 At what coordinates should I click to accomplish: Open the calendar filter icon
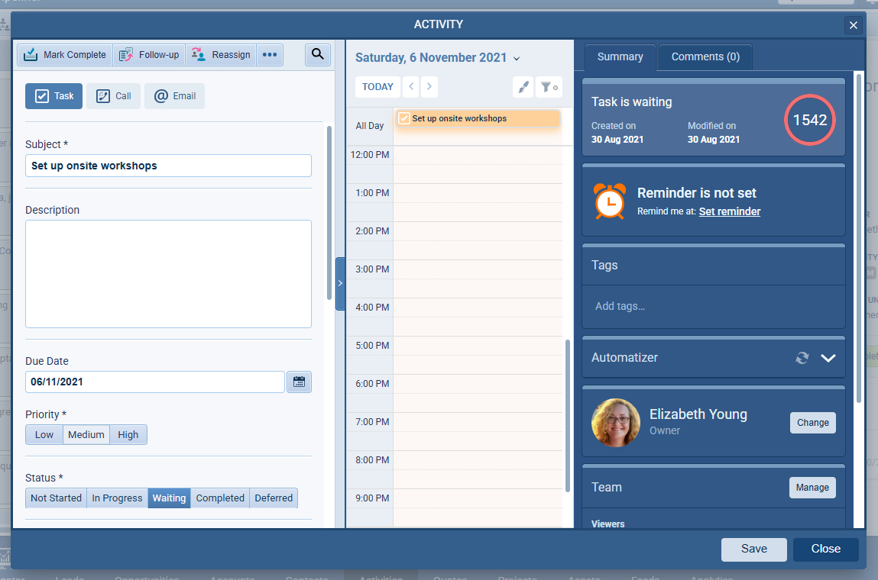coord(549,87)
